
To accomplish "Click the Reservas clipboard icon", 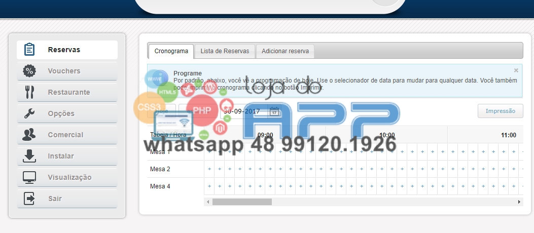I will pos(29,50).
